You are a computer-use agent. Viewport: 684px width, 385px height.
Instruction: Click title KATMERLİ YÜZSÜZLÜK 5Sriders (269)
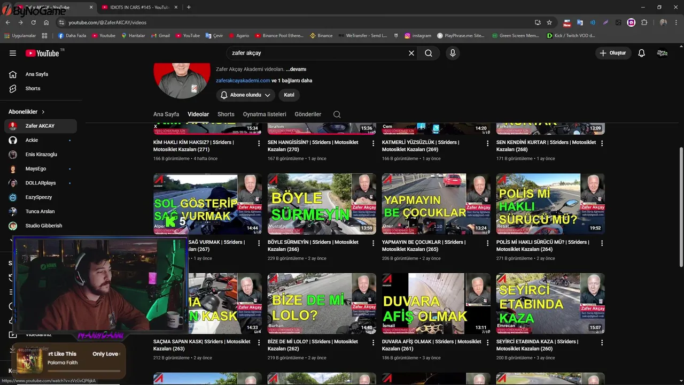click(x=421, y=146)
